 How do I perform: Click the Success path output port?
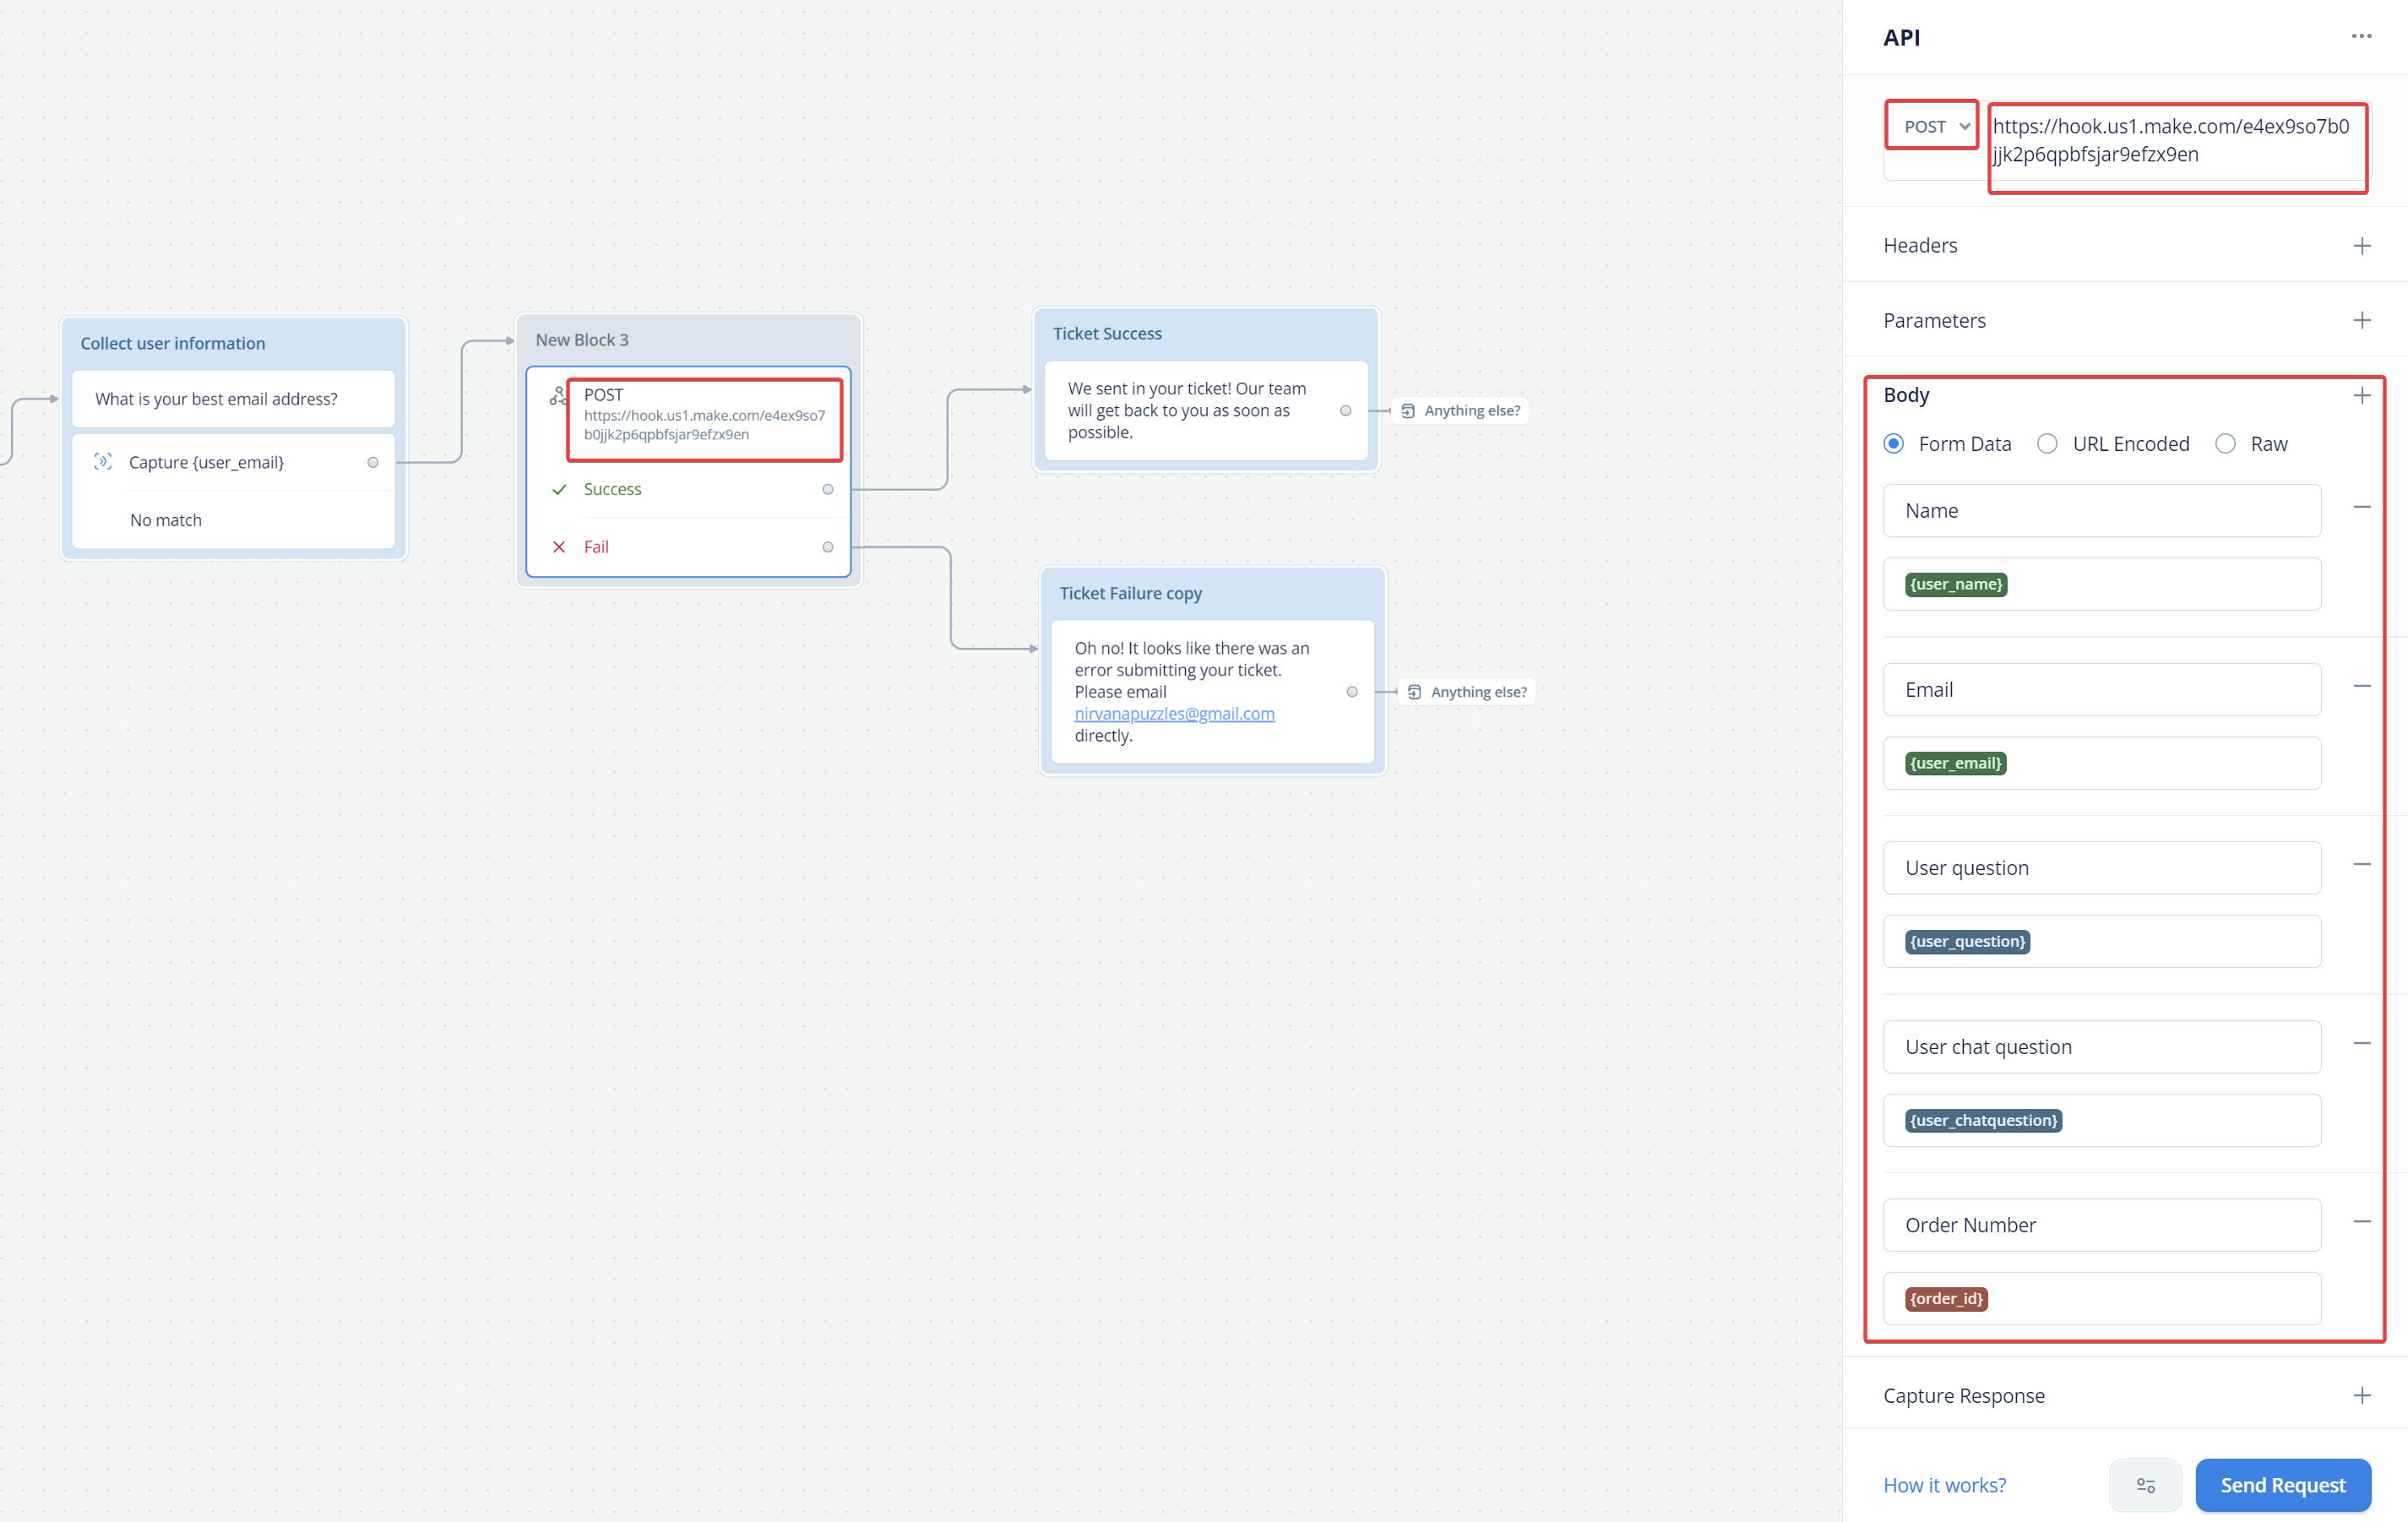[828, 489]
